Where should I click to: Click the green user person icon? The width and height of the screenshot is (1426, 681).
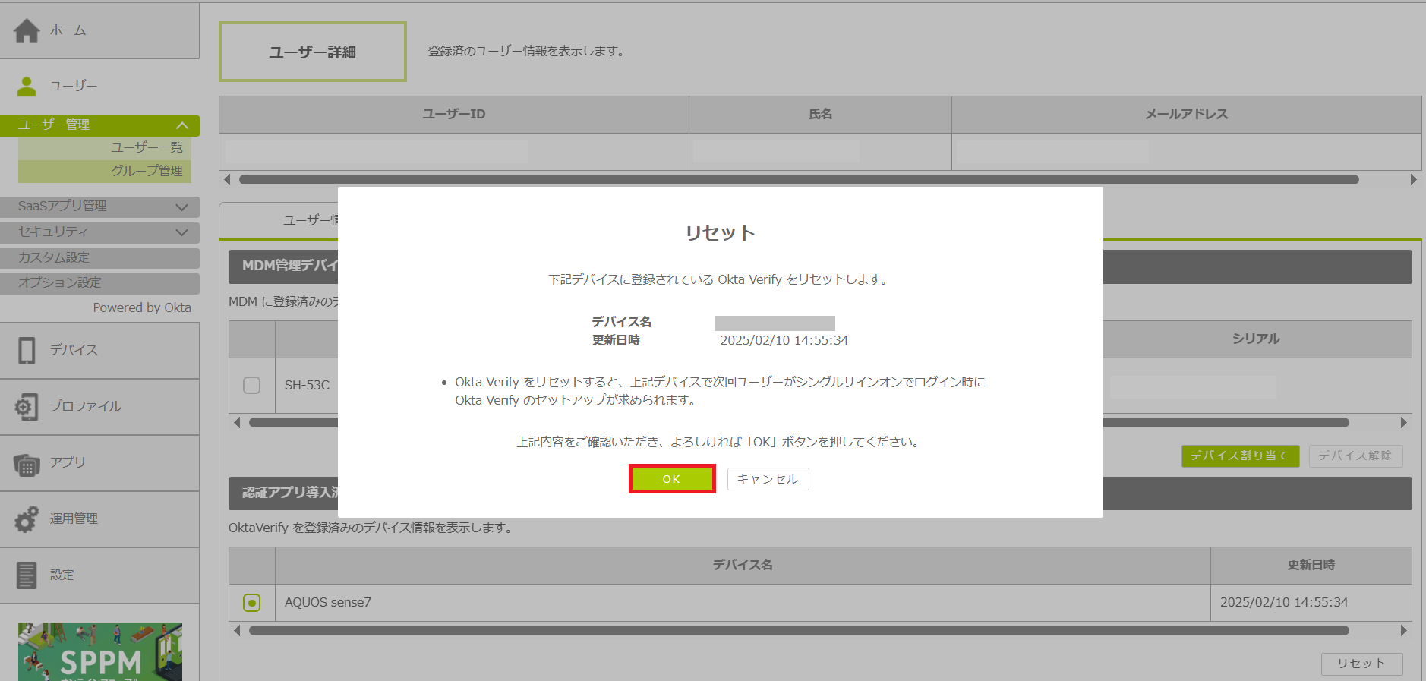tap(27, 87)
